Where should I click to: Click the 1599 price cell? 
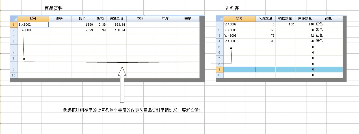pyautogui.click(x=83, y=25)
